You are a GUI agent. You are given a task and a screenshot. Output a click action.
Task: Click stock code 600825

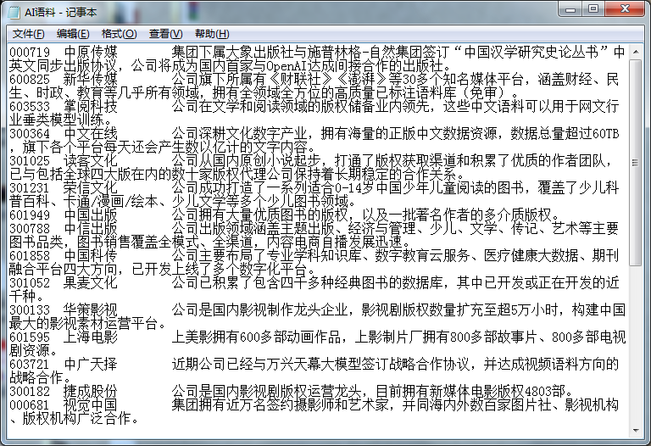tap(30, 80)
